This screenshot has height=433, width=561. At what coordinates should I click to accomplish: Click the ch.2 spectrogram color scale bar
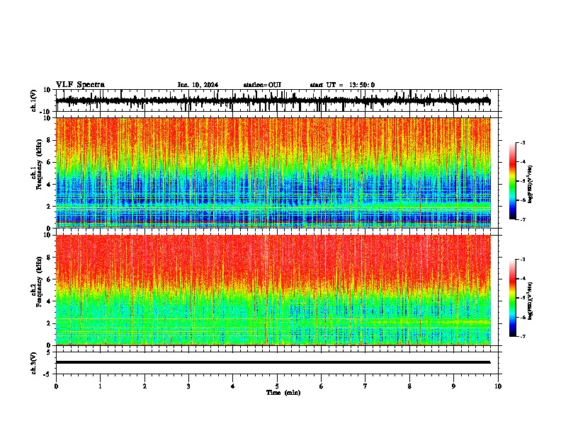(x=513, y=298)
